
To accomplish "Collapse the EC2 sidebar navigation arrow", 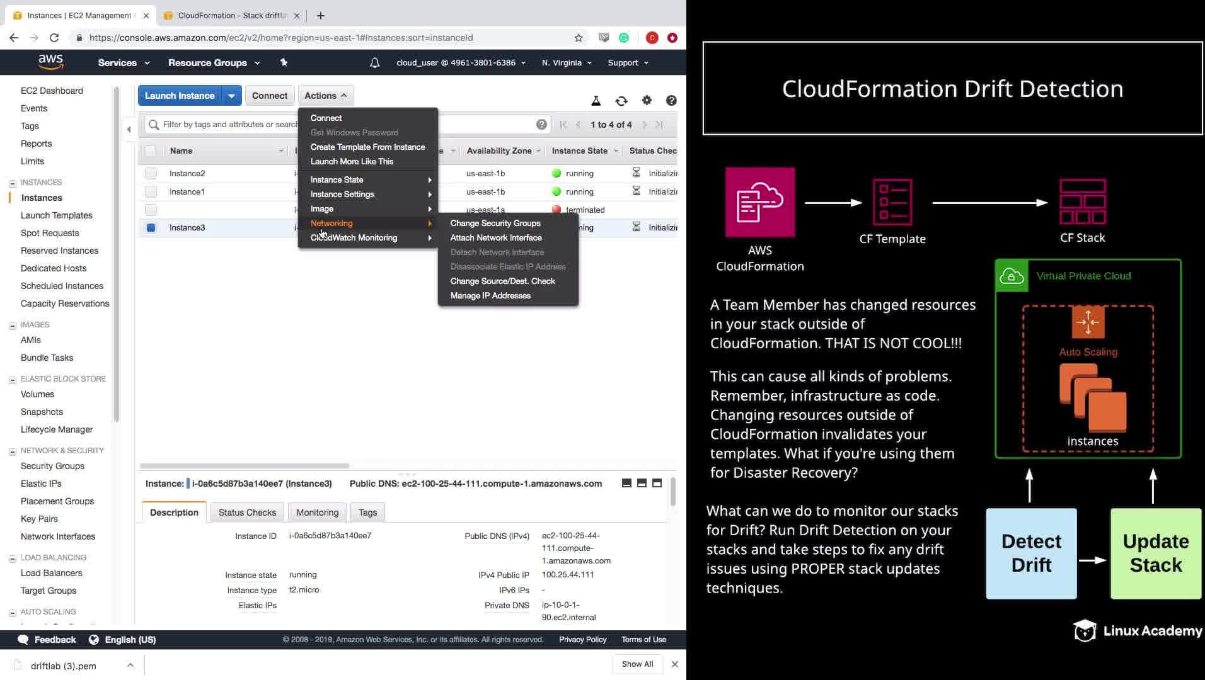I will (x=129, y=130).
